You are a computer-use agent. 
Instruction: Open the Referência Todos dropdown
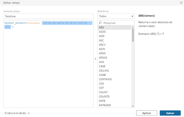pyautogui.click(x=116, y=16)
